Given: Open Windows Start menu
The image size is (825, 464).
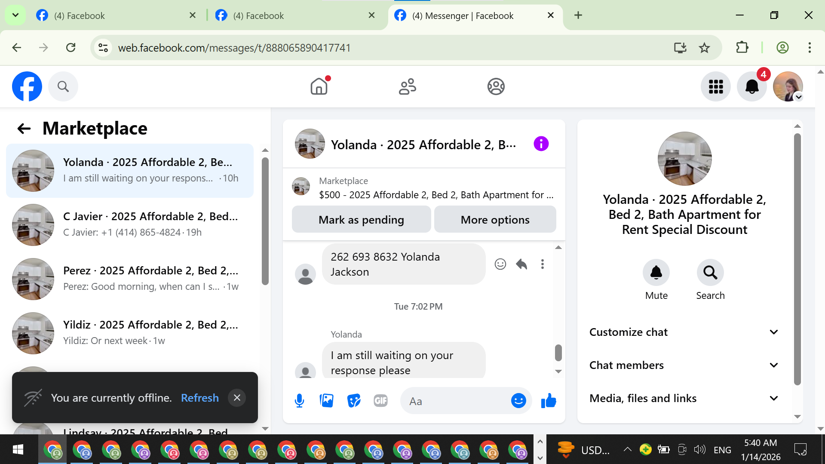Looking at the screenshot, I should (x=18, y=449).
